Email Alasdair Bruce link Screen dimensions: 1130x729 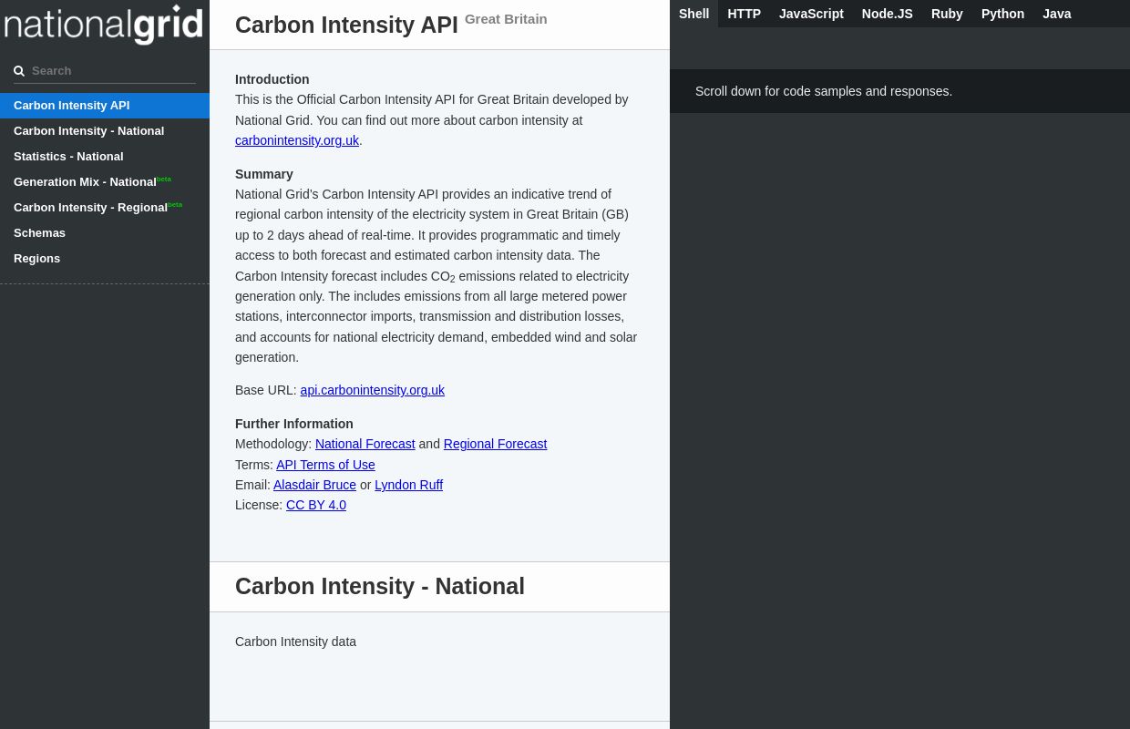[314, 485]
